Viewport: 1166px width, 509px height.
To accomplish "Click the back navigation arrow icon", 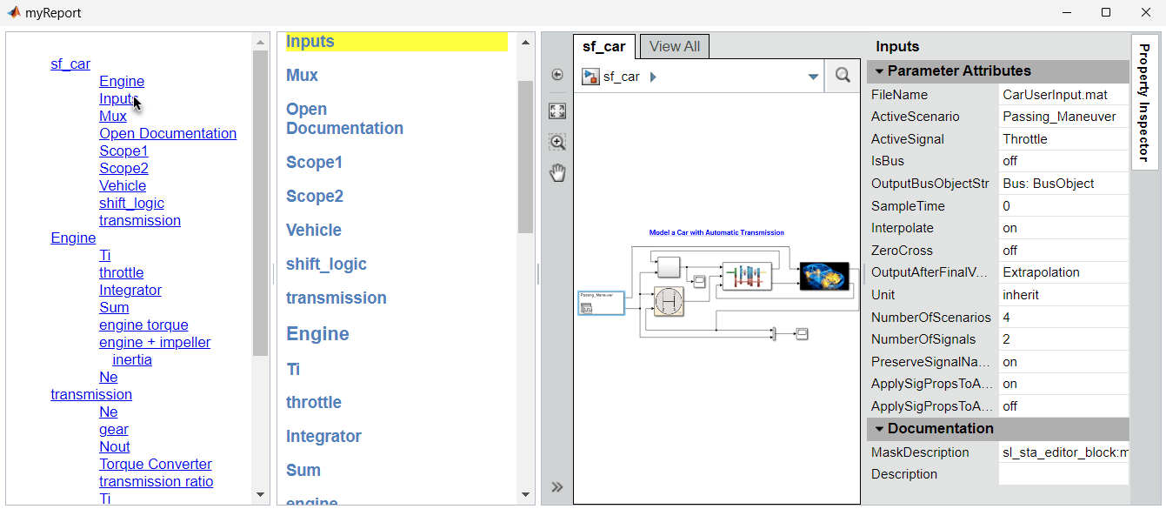I will (x=557, y=76).
